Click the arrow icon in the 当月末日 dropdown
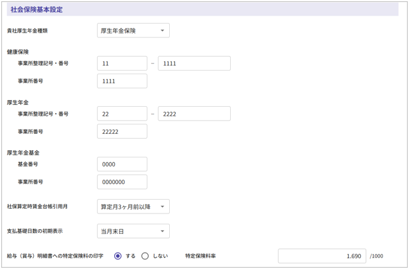This screenshot has height=269, width=409. [162, 232]
